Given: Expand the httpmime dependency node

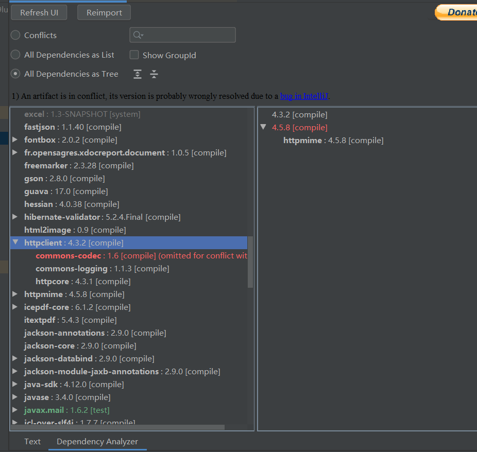Looking at the screenshot, I should [14, 294].
